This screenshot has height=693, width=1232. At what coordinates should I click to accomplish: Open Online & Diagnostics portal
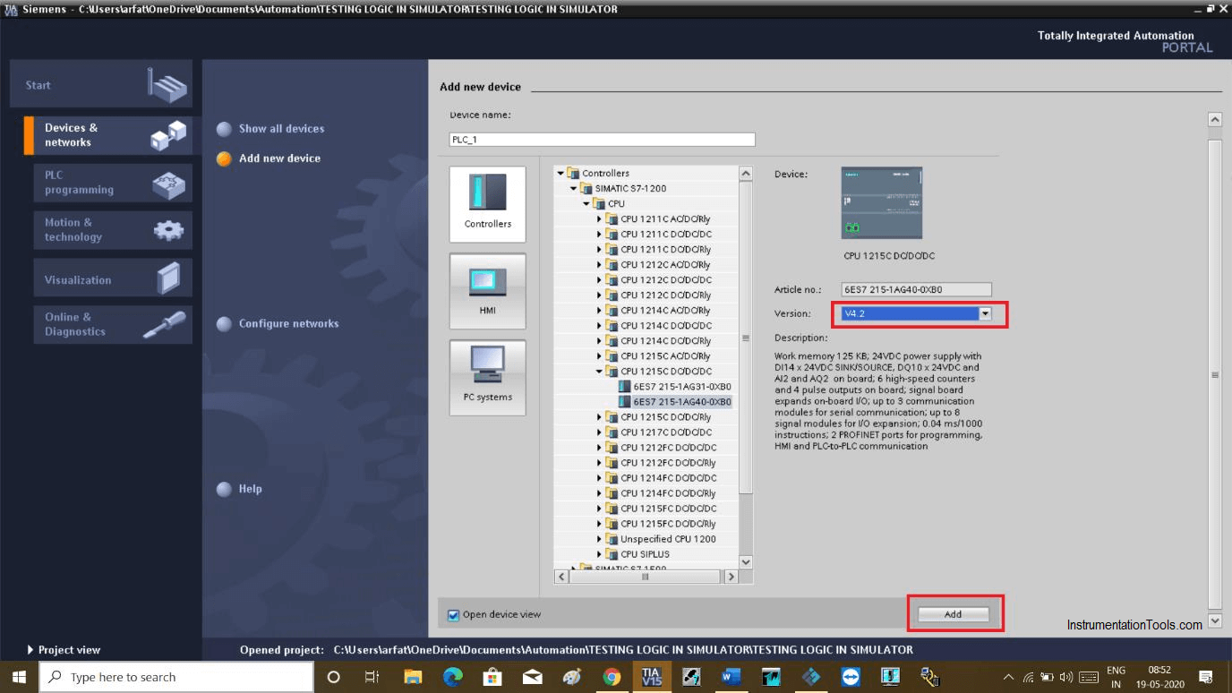[113, 324]
